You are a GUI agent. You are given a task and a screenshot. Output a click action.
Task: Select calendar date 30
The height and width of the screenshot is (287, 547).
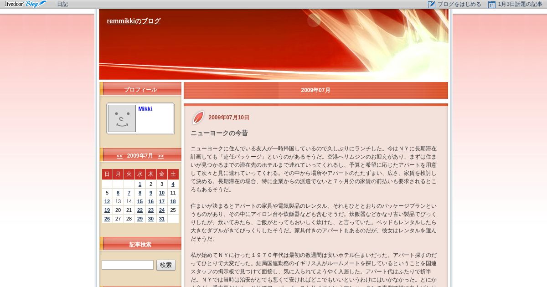pos(151,219)
